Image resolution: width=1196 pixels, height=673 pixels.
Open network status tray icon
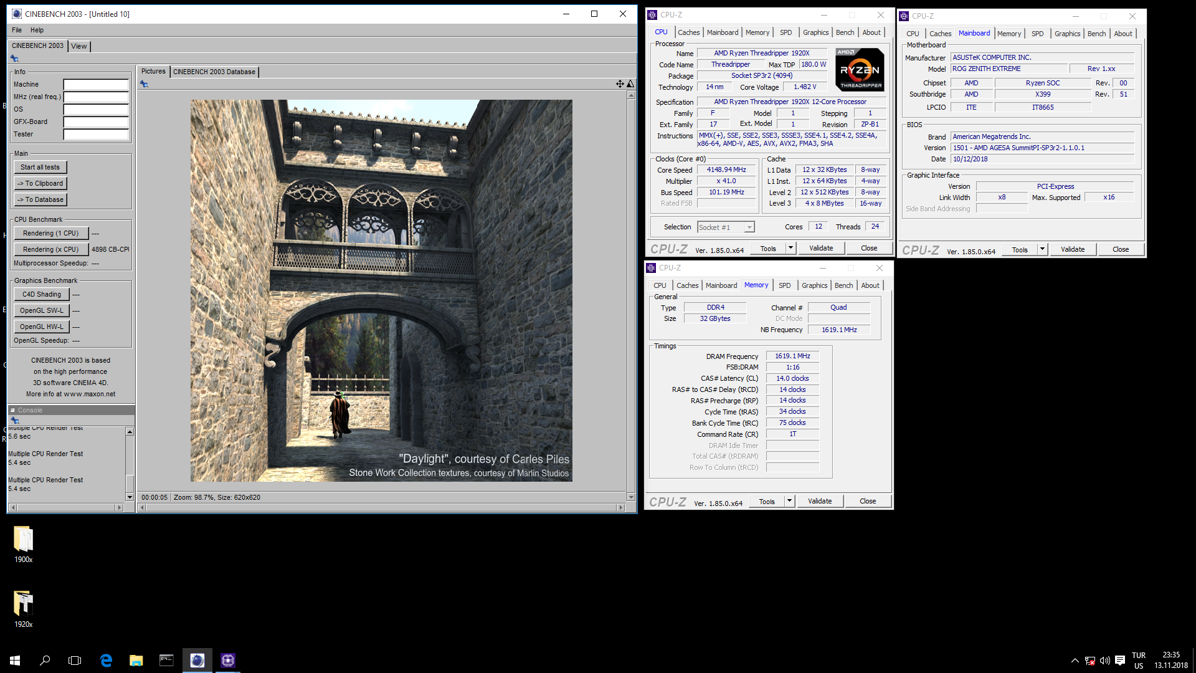point(1089,661)
